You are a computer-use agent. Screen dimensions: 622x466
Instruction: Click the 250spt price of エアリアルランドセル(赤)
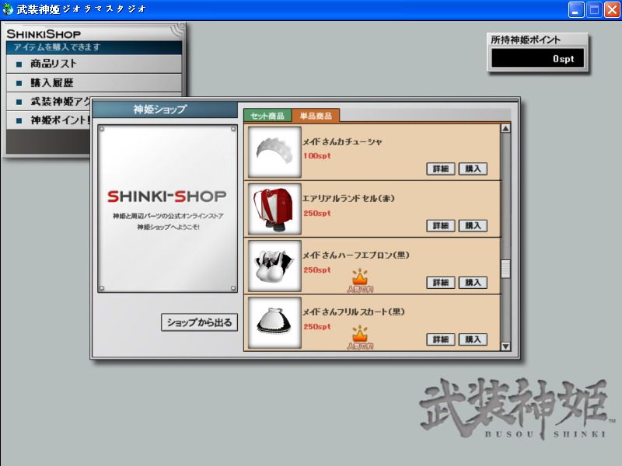click(317, 213)
